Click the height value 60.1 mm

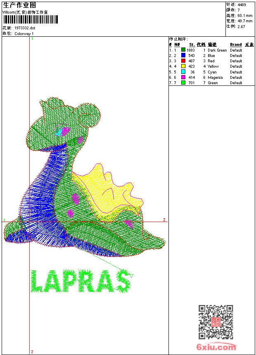tap(245, 16)
